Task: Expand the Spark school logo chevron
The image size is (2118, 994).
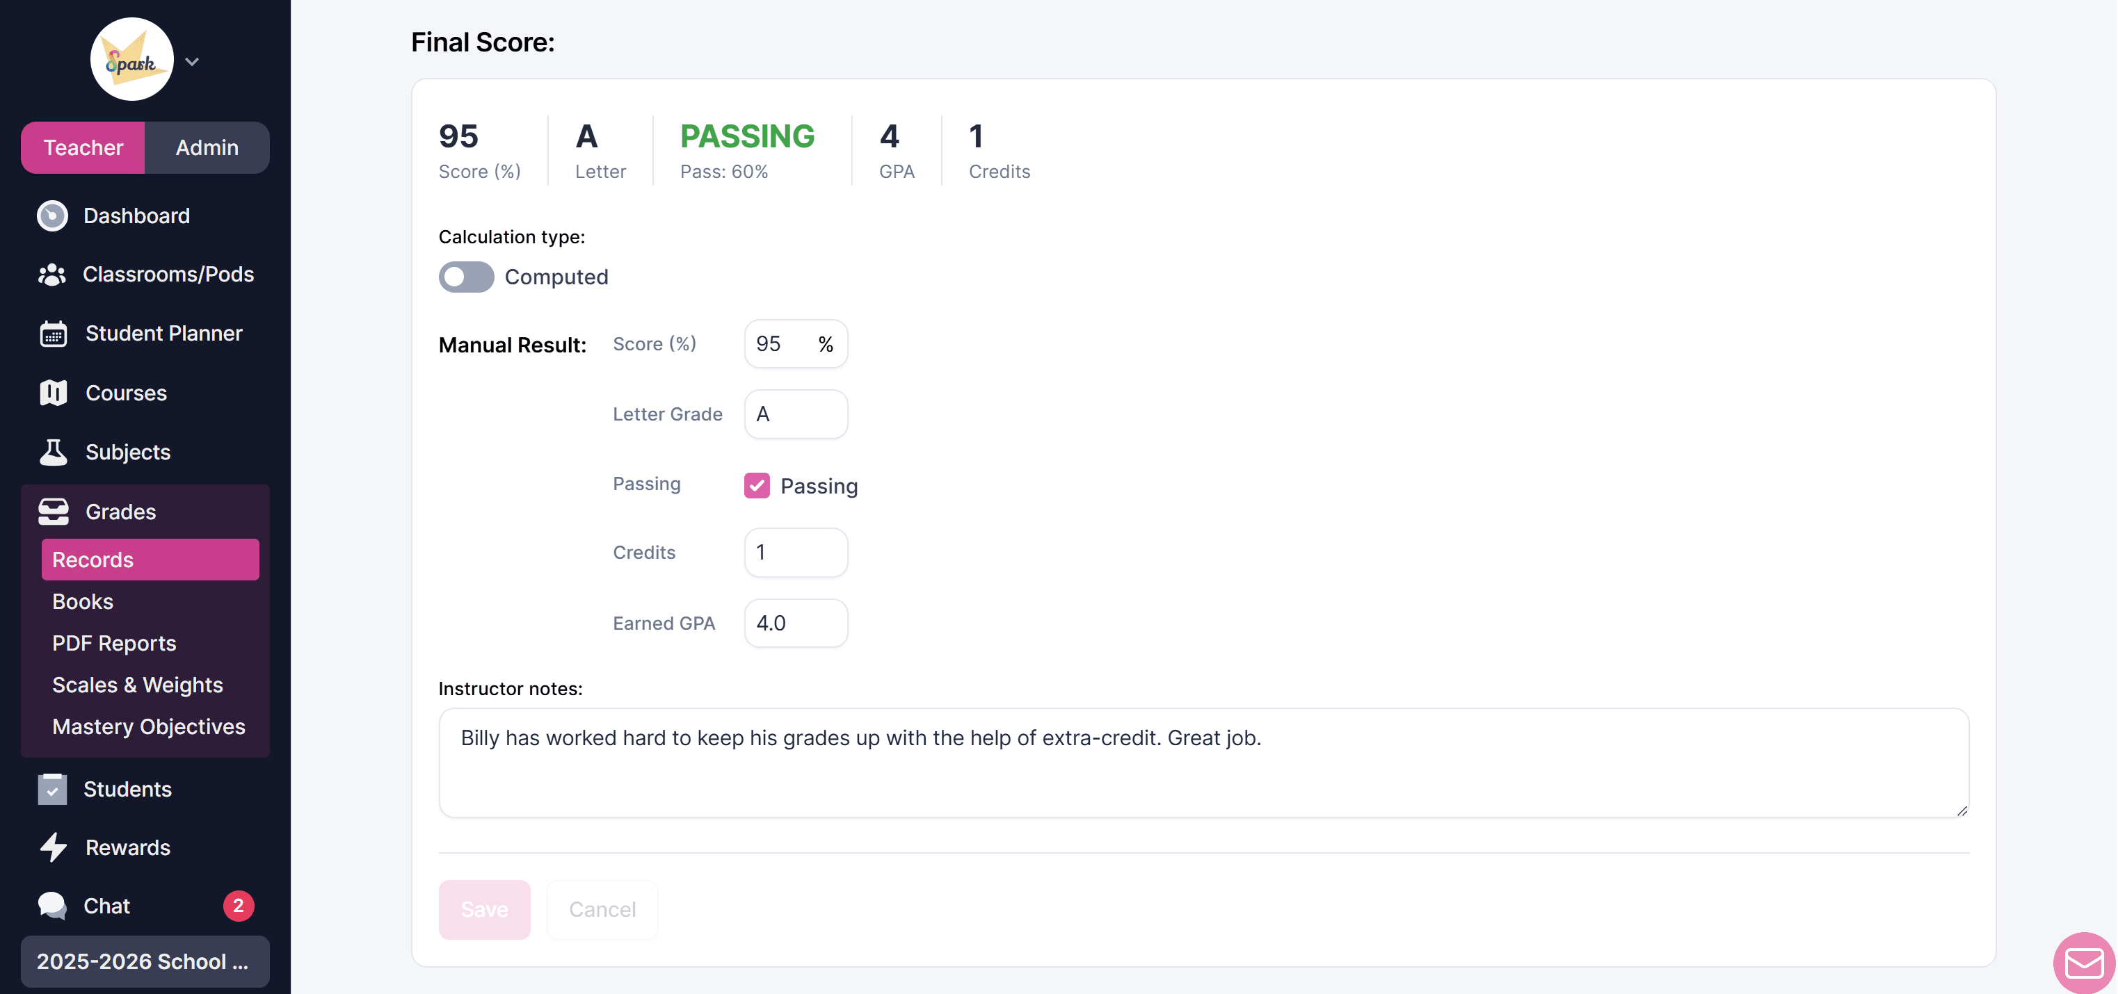Action: click(x=191, y=62)
